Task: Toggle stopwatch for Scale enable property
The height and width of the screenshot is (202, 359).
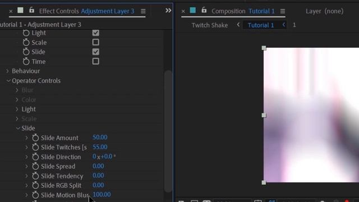Action: point(26,43)
